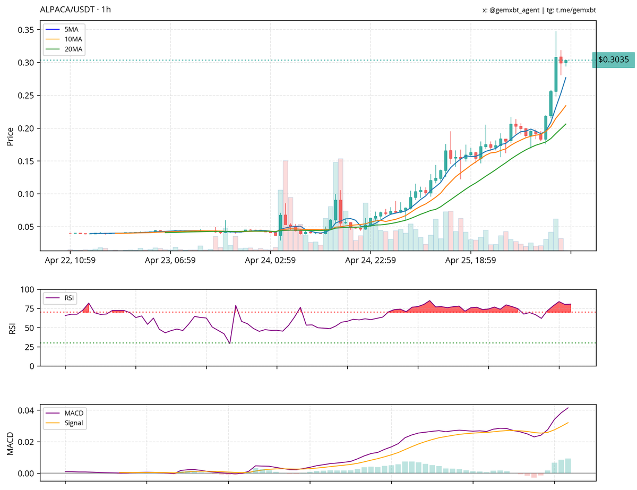Click the tallest green candle near 0.30
Screen dimensions: 637x490
coord(556,74)
